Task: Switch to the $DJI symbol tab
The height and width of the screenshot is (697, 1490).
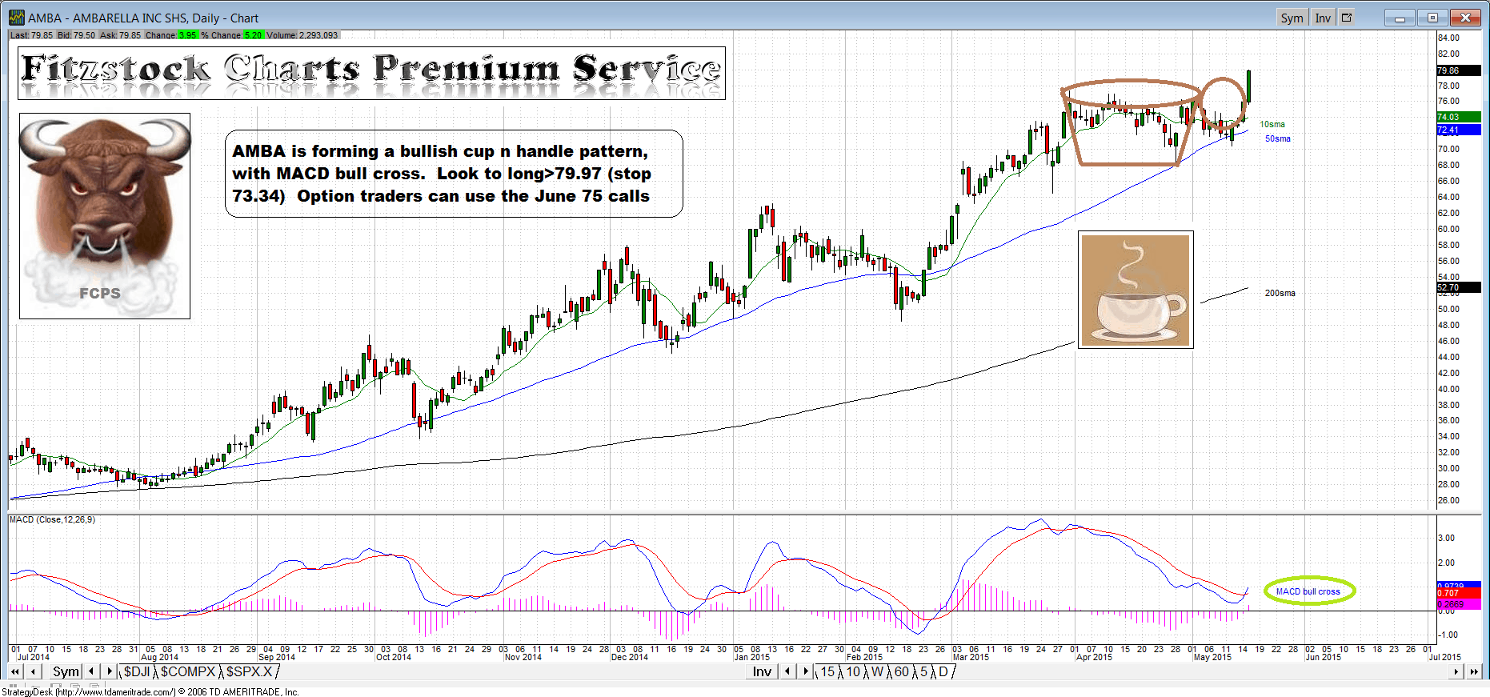Action: [x=137, y=672]
